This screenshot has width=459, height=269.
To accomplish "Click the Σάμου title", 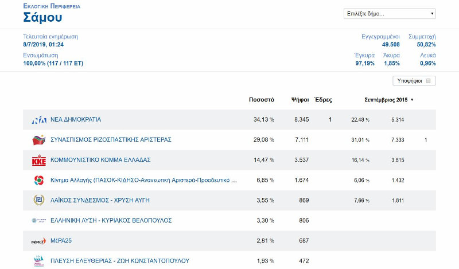I will click(x=42, y=17).
